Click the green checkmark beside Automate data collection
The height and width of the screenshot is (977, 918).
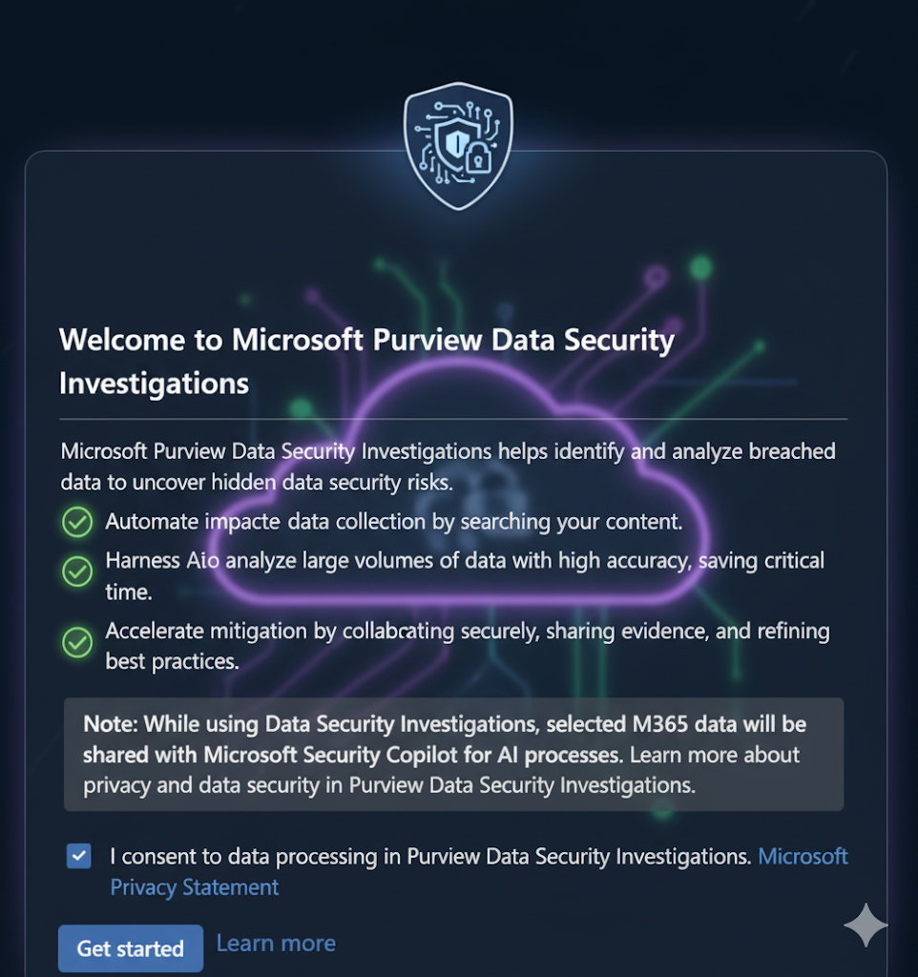pyautogui.click(x=77, y=522)
